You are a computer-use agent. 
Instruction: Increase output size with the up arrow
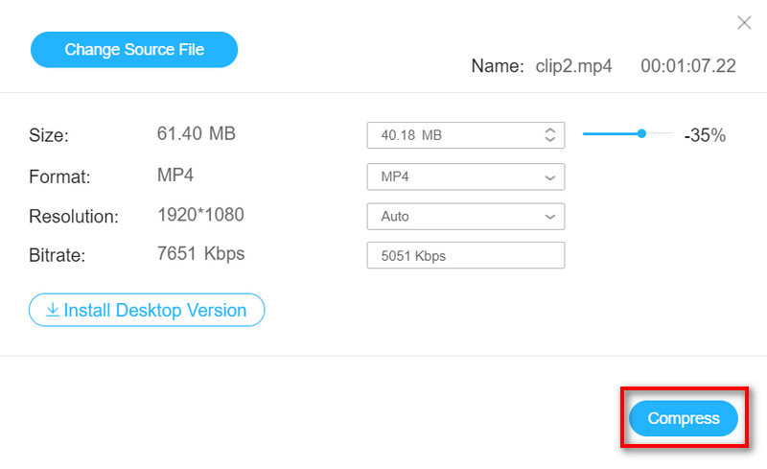tap(550, 130)
